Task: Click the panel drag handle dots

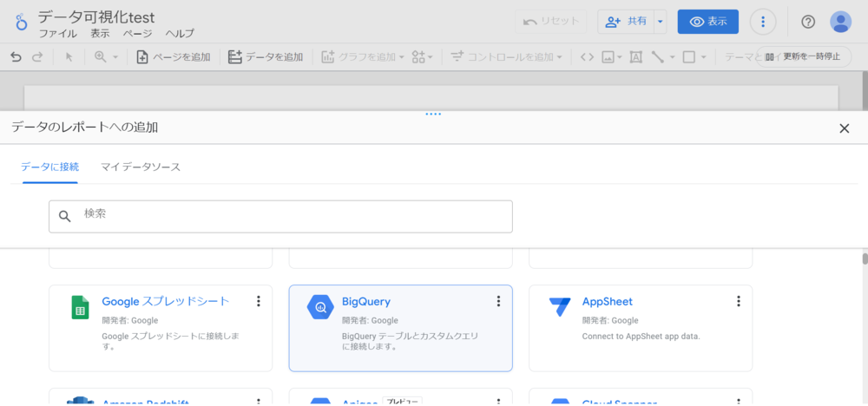Action: [x=433, y=114]
